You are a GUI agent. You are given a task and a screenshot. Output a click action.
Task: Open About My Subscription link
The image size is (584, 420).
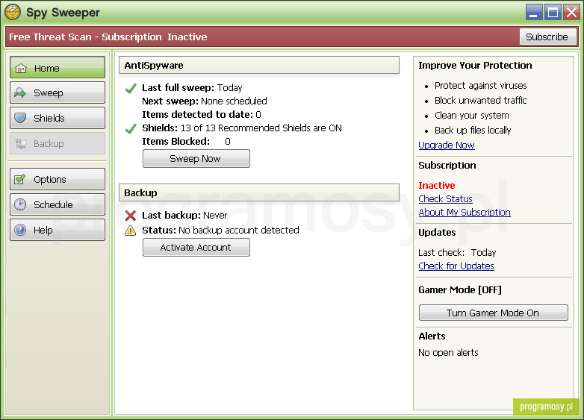coord(464,212)
